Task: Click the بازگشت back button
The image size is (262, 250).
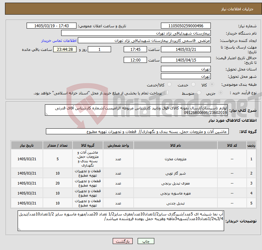Action: tap(123, 241)
